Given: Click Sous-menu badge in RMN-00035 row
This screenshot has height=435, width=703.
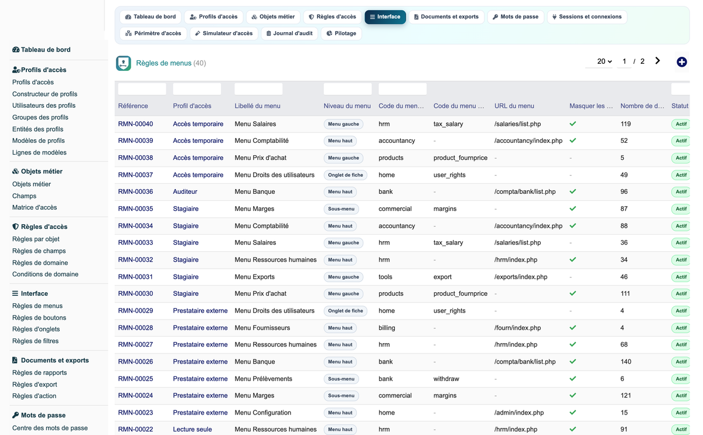Looking at the screenshot, I should coord(342,209).
